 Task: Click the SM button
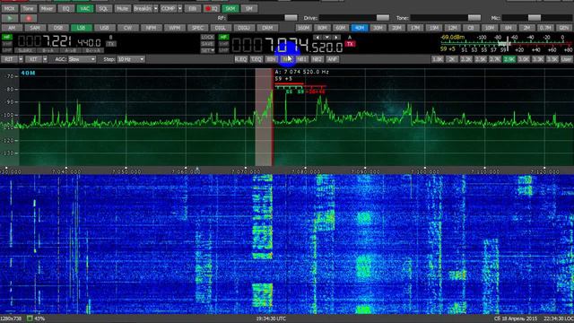249,8
